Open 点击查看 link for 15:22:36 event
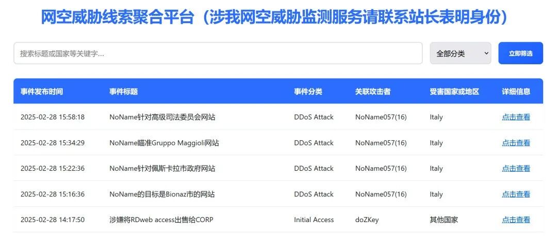This screenshot has width=557, height=236. click(516, 168)
